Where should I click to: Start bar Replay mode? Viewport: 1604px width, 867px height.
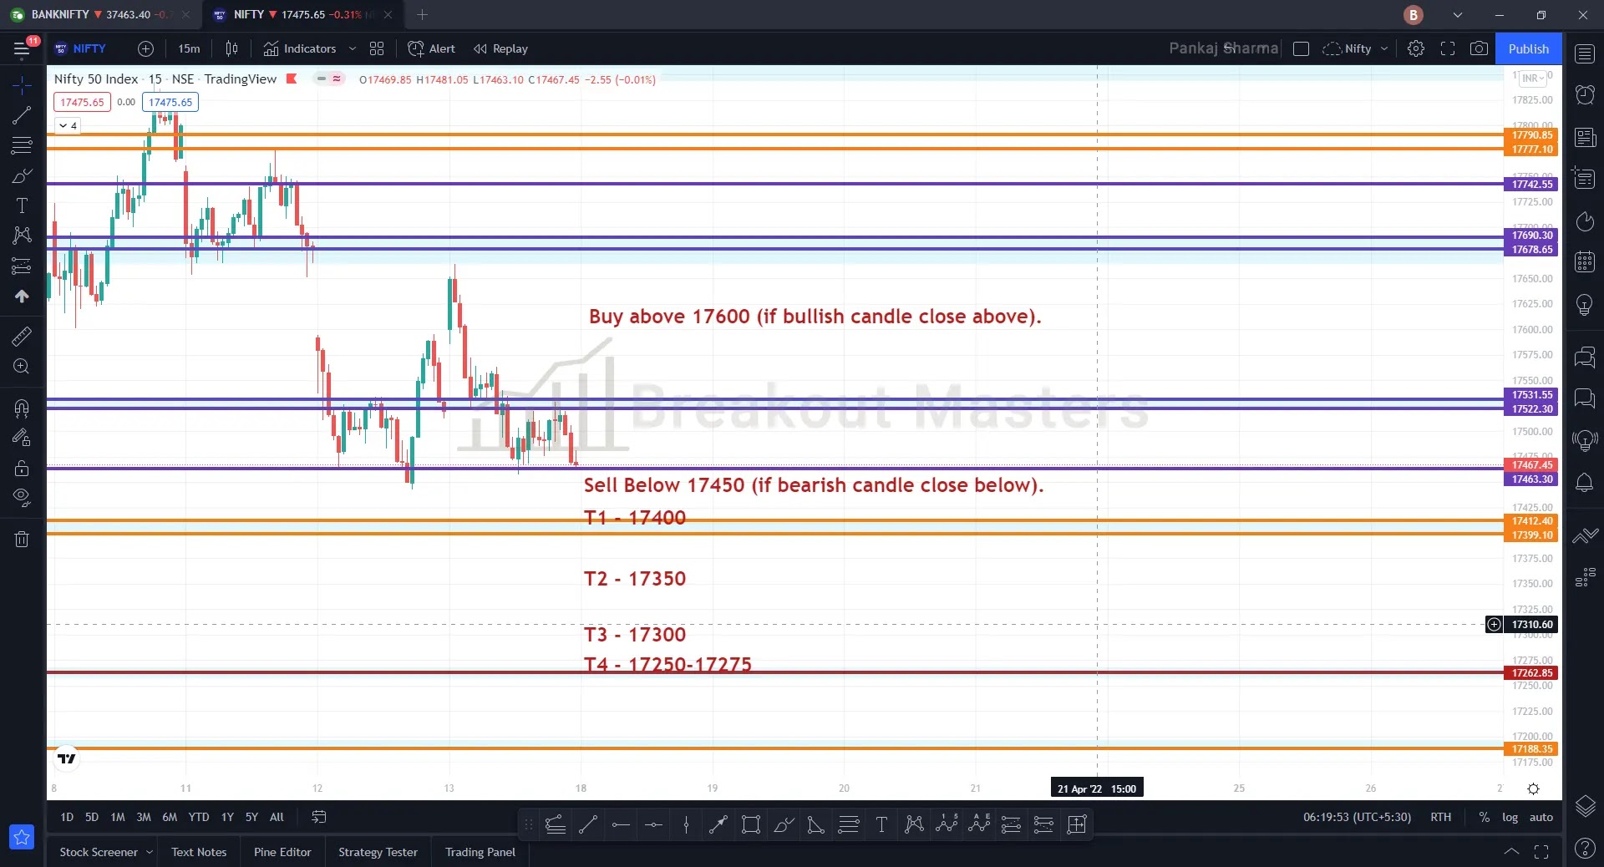pos(500,49)
